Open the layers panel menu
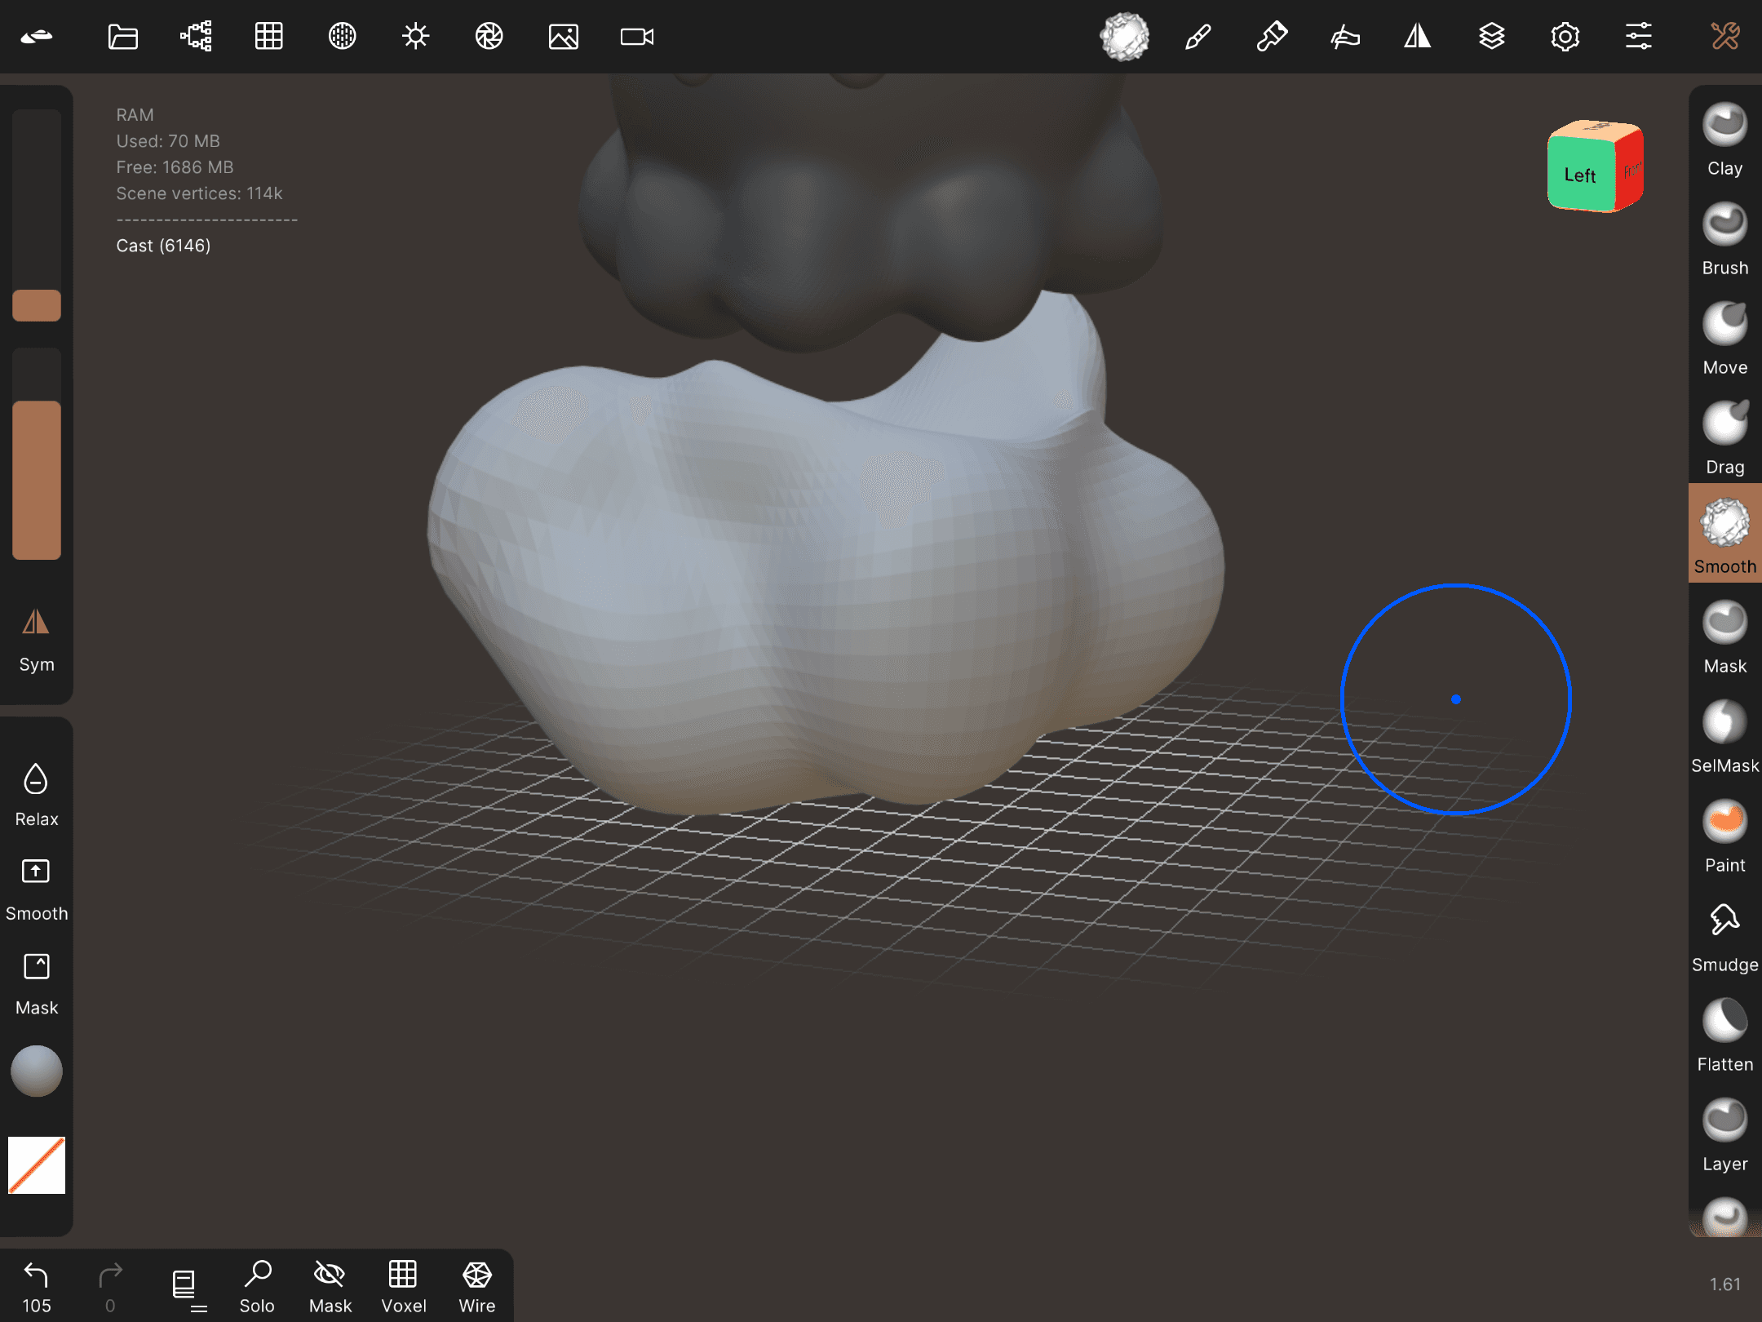The height and width of the screenshot is (1322, 1762). point(1491,37)
